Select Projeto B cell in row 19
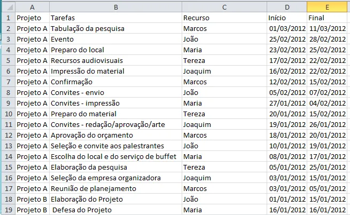Viewport: 350px width, 215px height. 33,210
